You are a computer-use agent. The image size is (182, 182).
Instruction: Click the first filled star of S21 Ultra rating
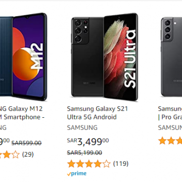pos(71,164)
